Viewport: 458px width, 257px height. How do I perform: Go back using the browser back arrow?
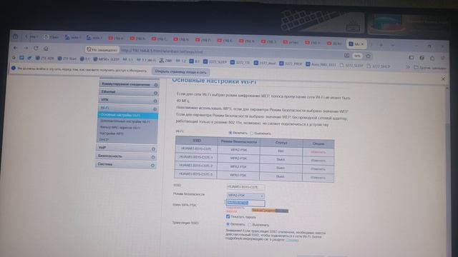tap(16, 48)
